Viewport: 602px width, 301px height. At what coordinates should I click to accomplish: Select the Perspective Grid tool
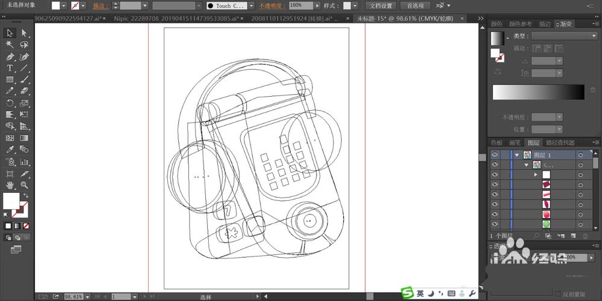[24, 126]
